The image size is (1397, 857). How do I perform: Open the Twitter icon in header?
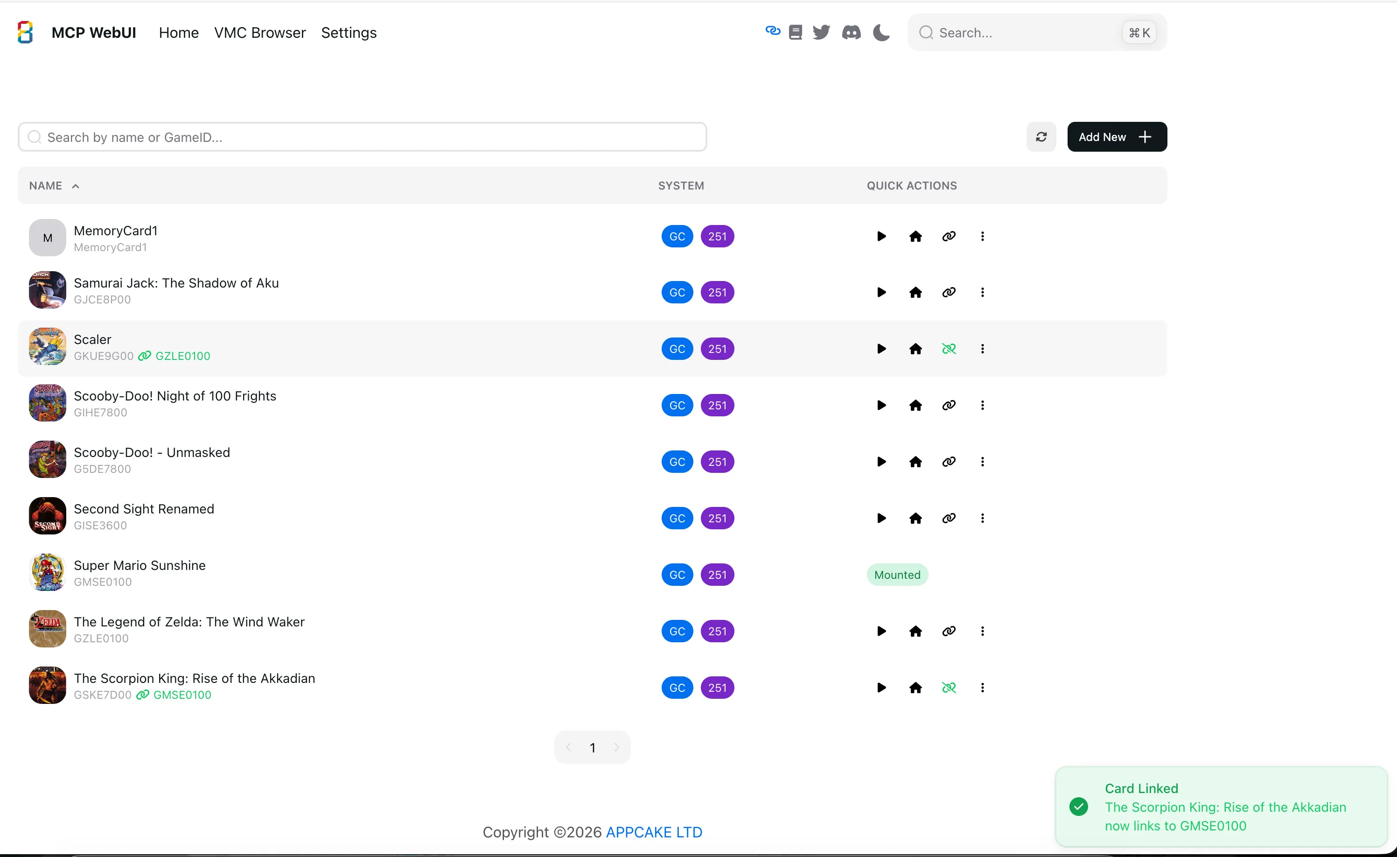point(821,32)
